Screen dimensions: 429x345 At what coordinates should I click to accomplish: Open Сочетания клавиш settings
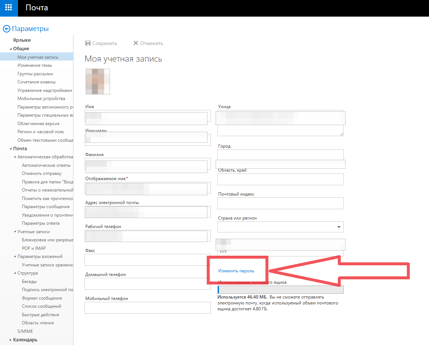coord(37,82)
